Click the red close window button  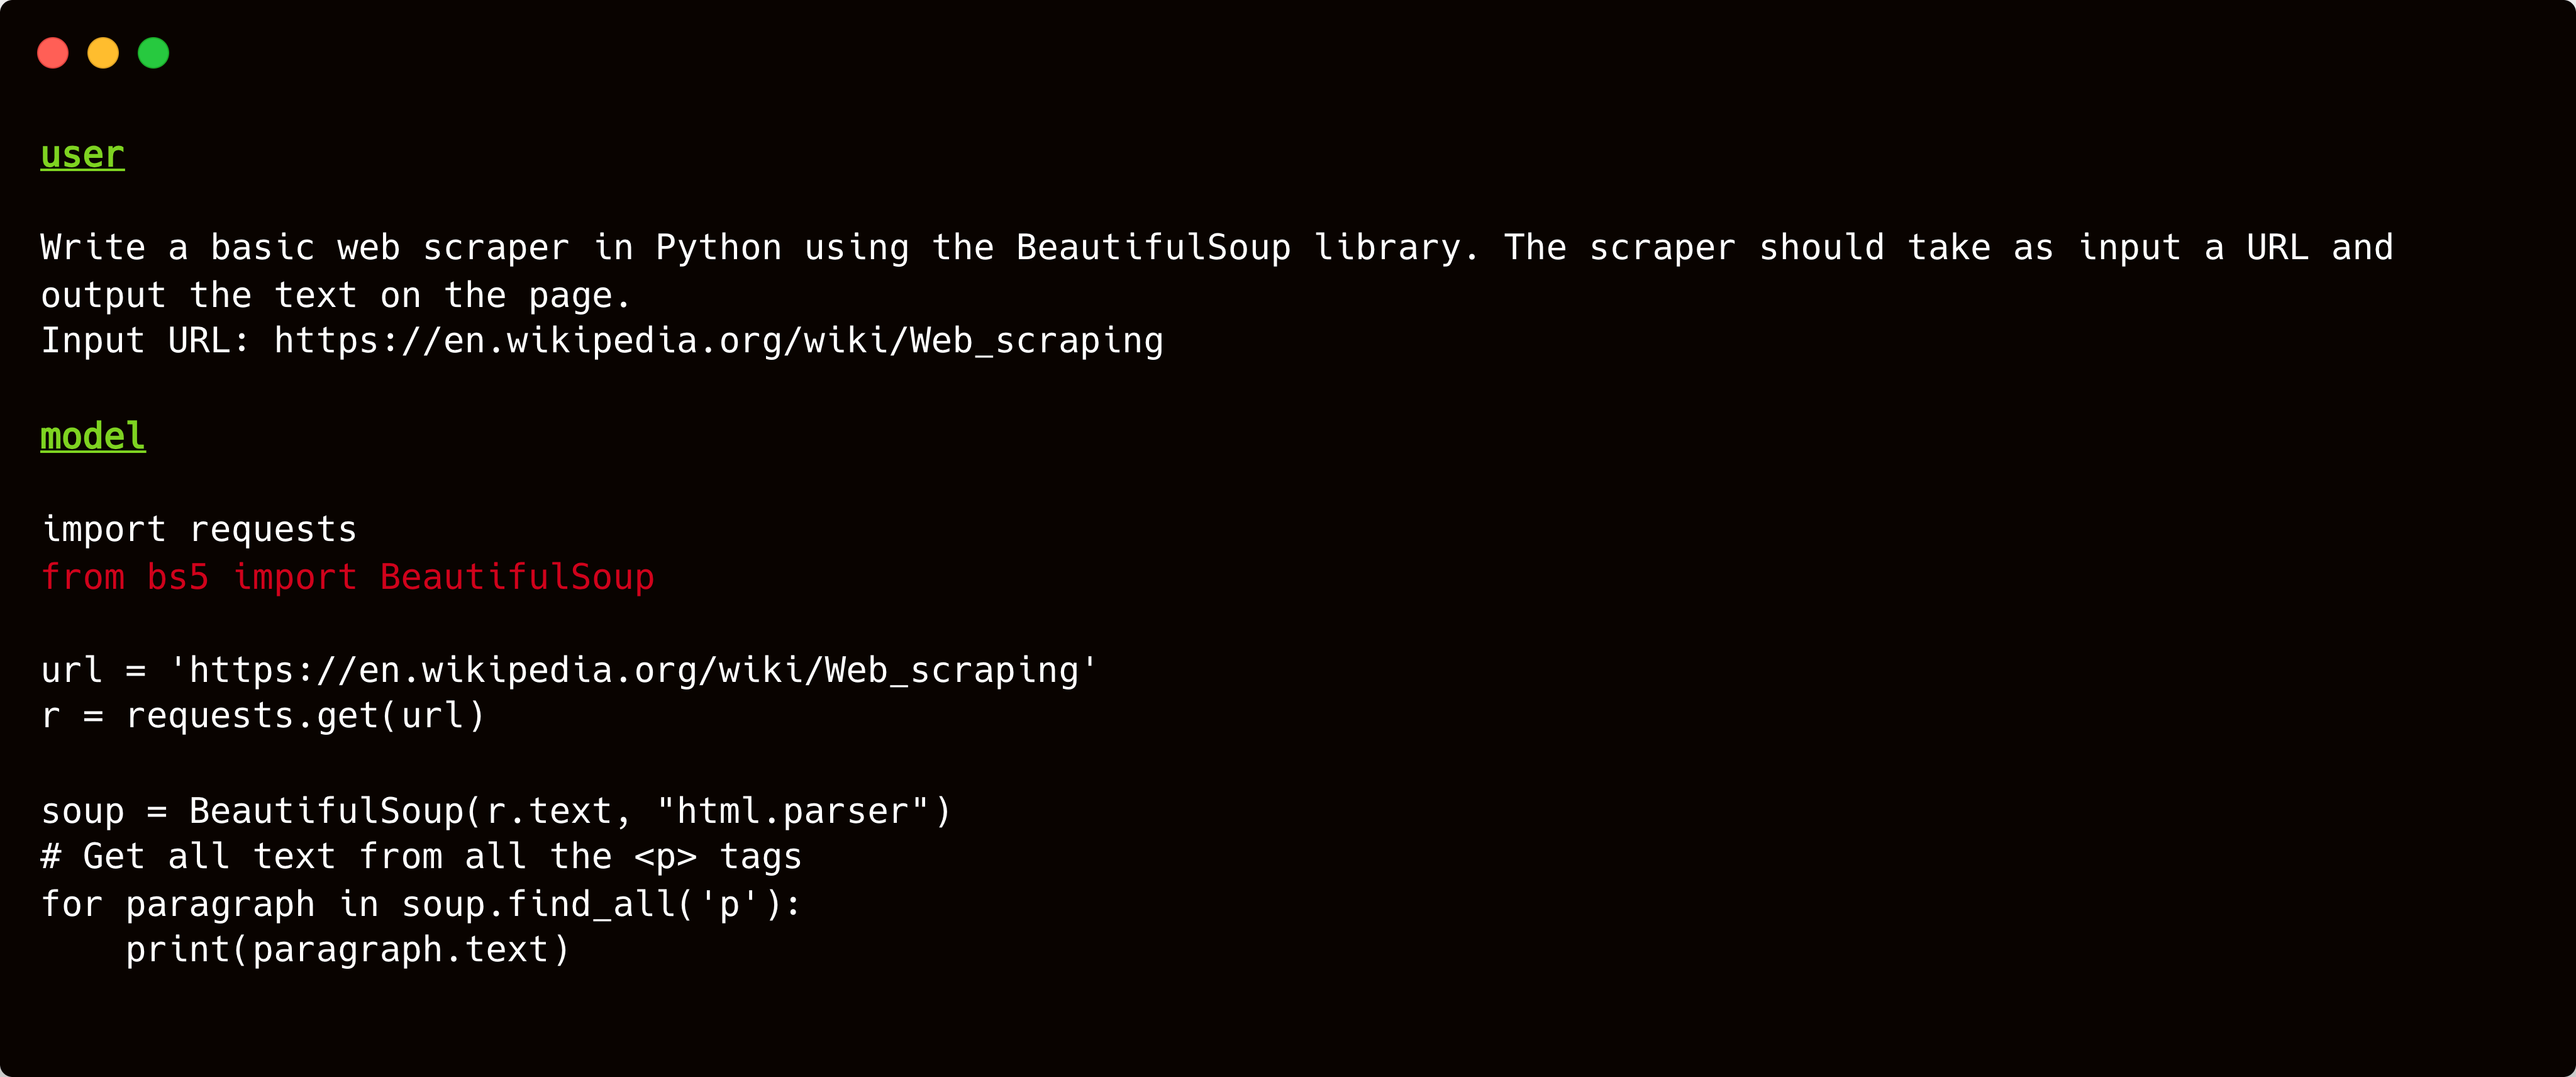(x=53, y=53)
